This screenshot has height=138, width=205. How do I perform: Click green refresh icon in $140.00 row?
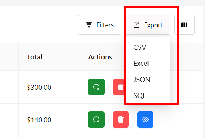[x=96, y=119]
